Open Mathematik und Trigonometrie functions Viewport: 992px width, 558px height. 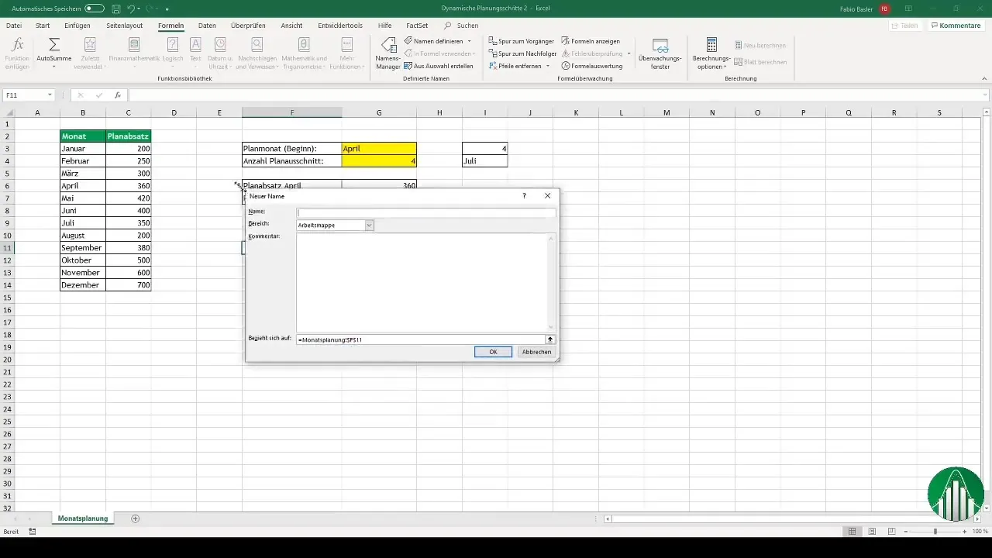pyautogui.click(x=304, y=53)
